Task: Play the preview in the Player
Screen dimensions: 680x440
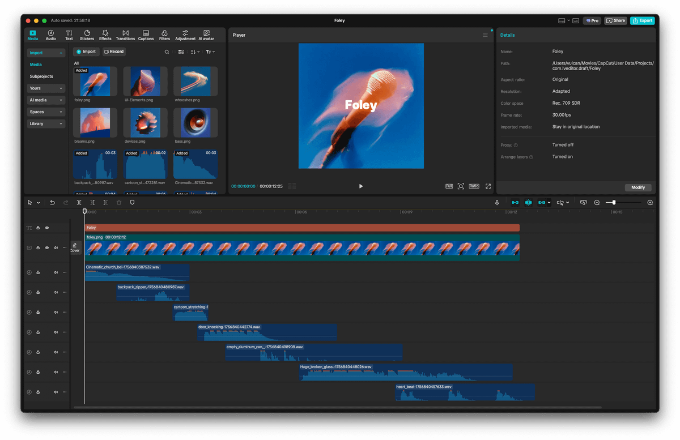Action: 361,186
